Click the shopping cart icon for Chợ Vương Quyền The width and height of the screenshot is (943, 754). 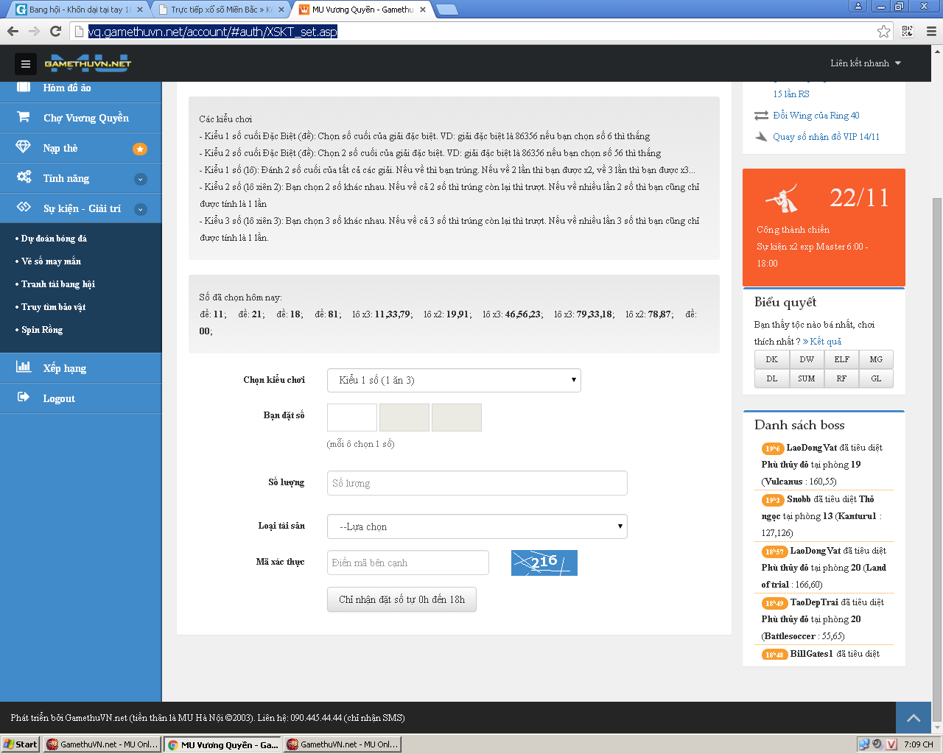[x=24, y=117]
